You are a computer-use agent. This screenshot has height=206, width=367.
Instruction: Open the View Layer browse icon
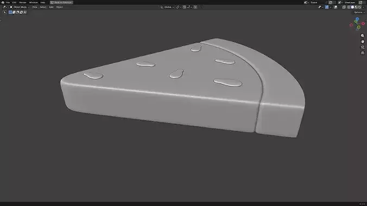coord(340,2)
